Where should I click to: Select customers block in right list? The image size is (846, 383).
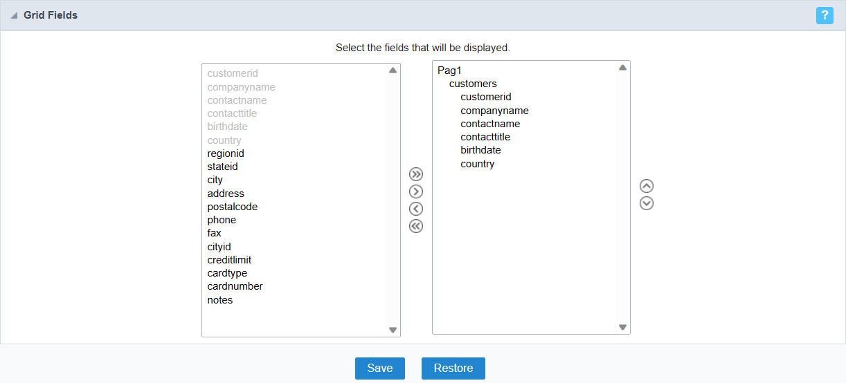(473, 84)
